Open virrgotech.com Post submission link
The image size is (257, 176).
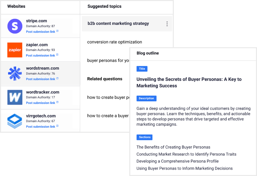click(x=41, y=127)
